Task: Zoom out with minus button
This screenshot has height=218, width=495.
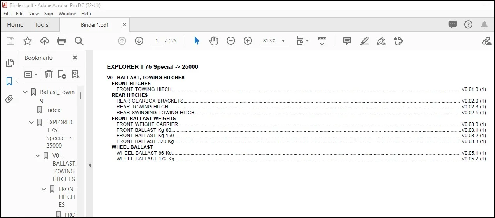Action: (231, 41)
